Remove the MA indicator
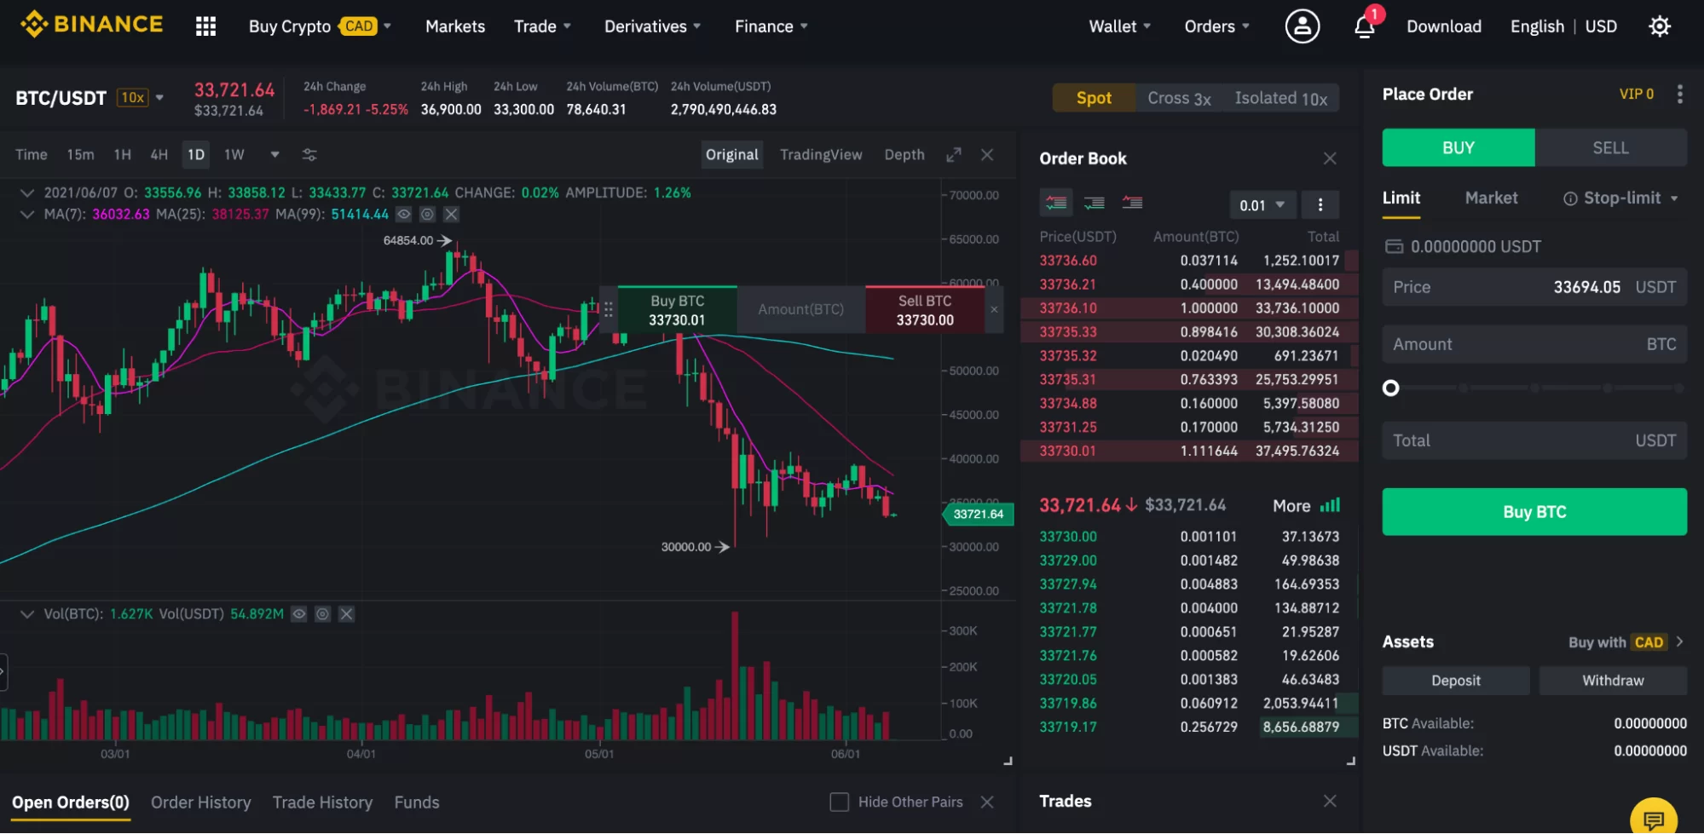This screenshot has width=1704, height=834. click(x=451, y=215)
